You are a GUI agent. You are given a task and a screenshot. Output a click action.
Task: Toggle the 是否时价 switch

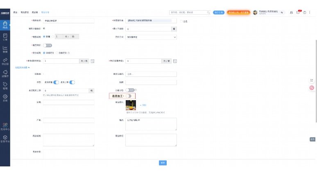(48, 45)
